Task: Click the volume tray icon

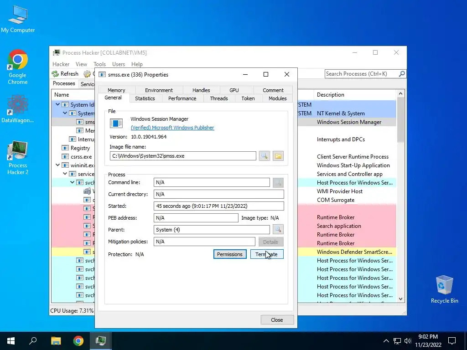Action: pyautogui.click(x=408, y=341)
